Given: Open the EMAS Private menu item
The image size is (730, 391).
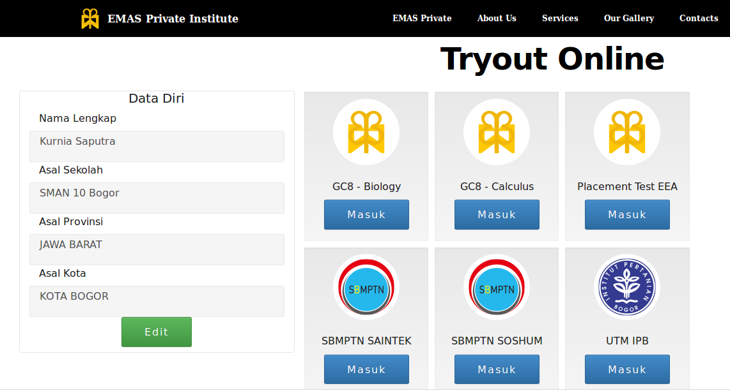Looking at the screenshot, I should [422, 18].
